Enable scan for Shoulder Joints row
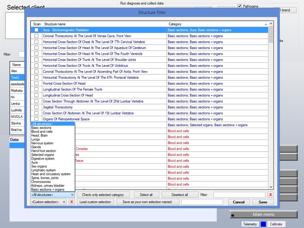 (x=36, y=60)
